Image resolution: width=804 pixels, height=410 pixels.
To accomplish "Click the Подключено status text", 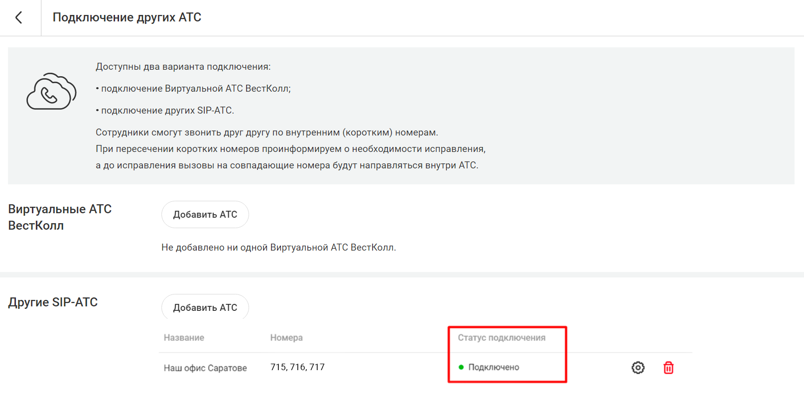I will click(x=494, y=367).
